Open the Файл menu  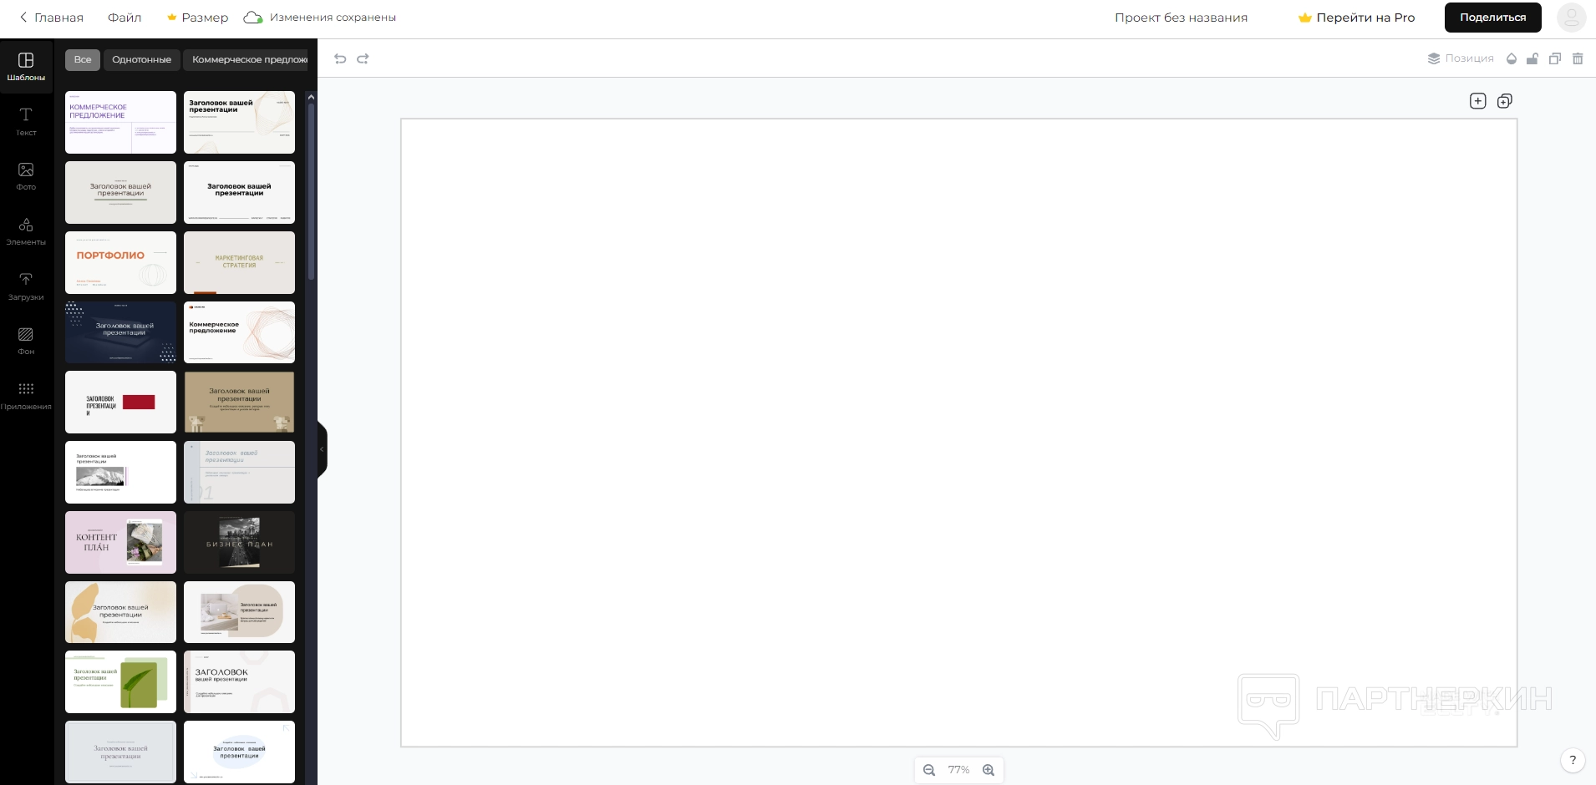(x=125, y=18)
